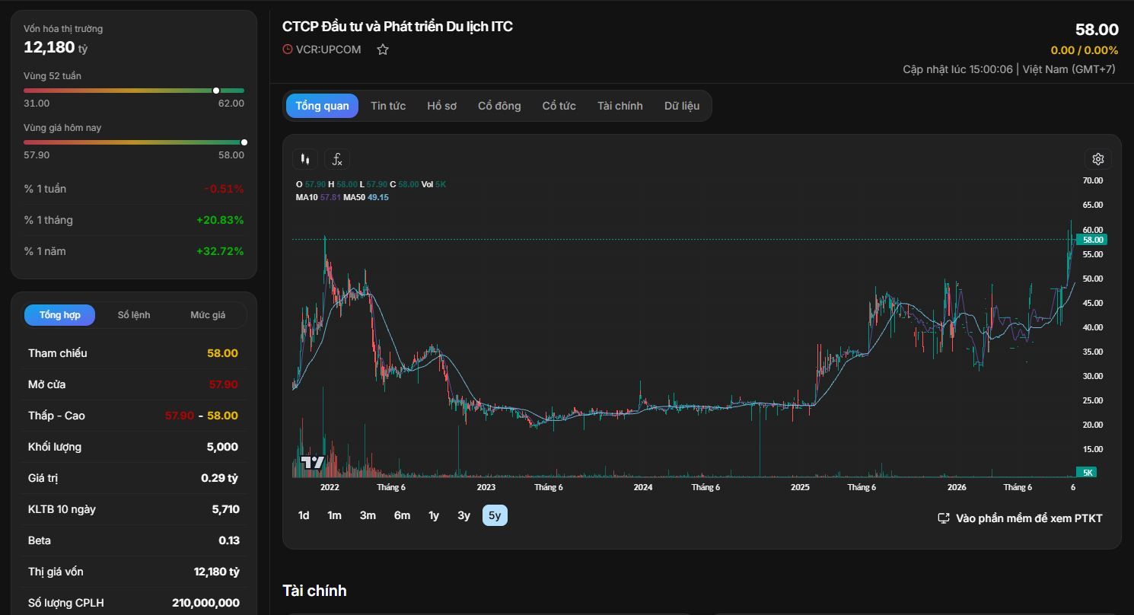The image size is (1134, 615).
Task: Open the Cổ đông tab
Action: [x=499, y=106]
